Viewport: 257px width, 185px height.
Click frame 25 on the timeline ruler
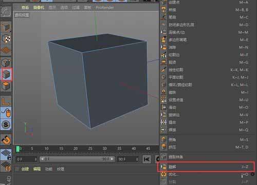[x=90, y=149]
